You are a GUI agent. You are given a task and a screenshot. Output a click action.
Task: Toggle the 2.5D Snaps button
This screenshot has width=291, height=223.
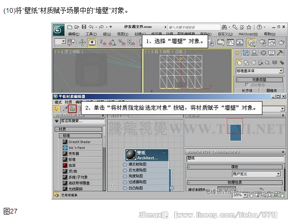click(x=103, y=43)
